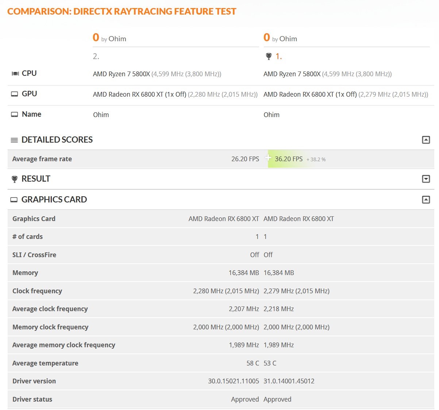Image resolution: width=439 pixels, height=410 pixels.
Task: Click the Detailed Scores list icon
Action: pos(14,140)
